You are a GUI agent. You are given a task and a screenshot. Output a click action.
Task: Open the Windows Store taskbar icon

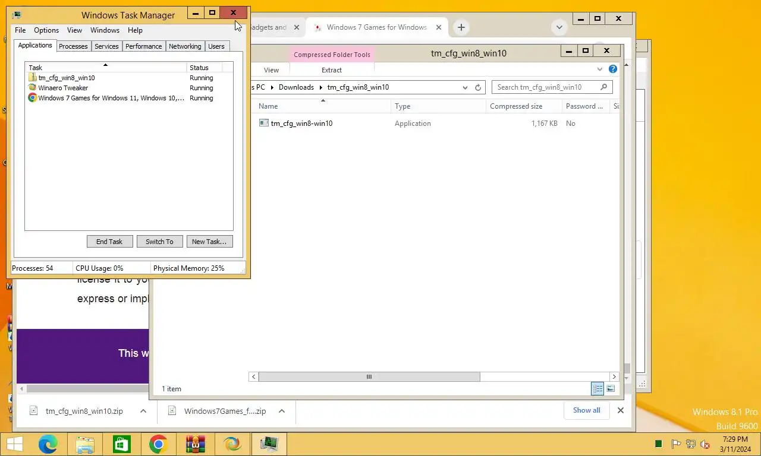pos(121,444)
